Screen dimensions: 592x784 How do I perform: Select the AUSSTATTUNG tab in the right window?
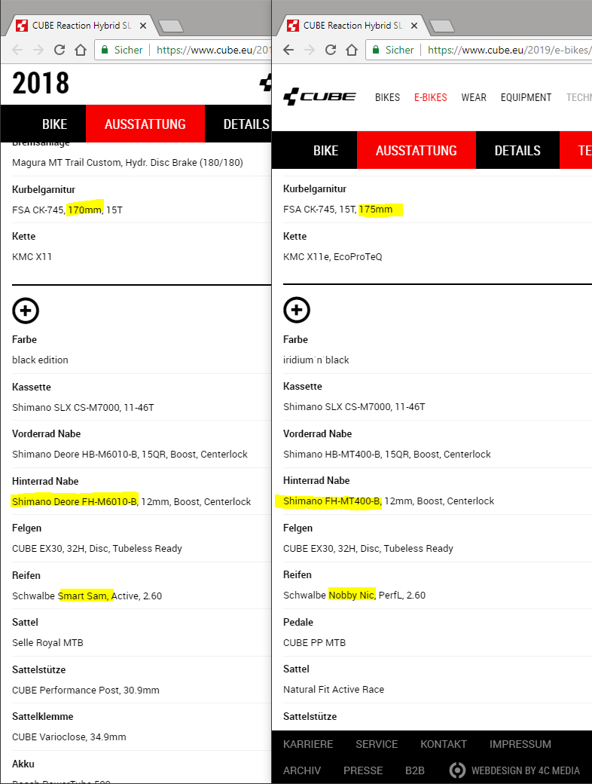point(417,150)
